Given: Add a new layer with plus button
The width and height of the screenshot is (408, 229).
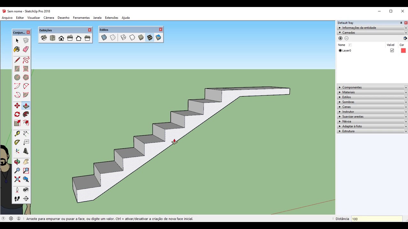Looking at the screenshot, I should pos(340,38).
